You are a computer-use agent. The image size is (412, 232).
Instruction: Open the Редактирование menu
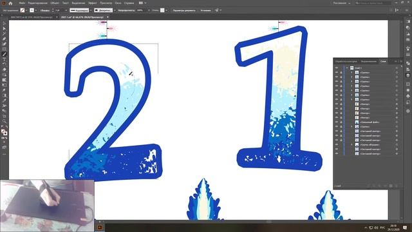[x=37, y=3]
